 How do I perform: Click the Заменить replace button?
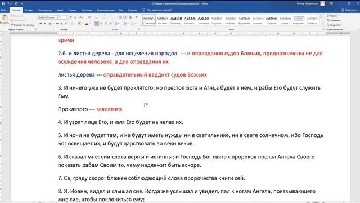point(334,20)
